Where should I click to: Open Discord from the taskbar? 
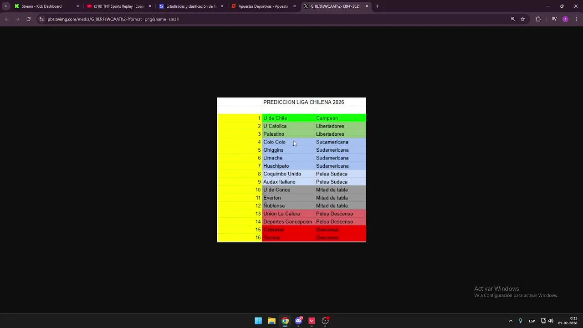pyautogui.click(x=298, y=321)
